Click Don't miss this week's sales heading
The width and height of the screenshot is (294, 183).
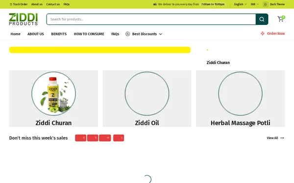(38, 138)
